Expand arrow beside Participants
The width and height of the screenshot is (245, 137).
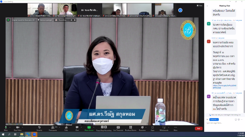pyautogui.click(x=59, y=127)
